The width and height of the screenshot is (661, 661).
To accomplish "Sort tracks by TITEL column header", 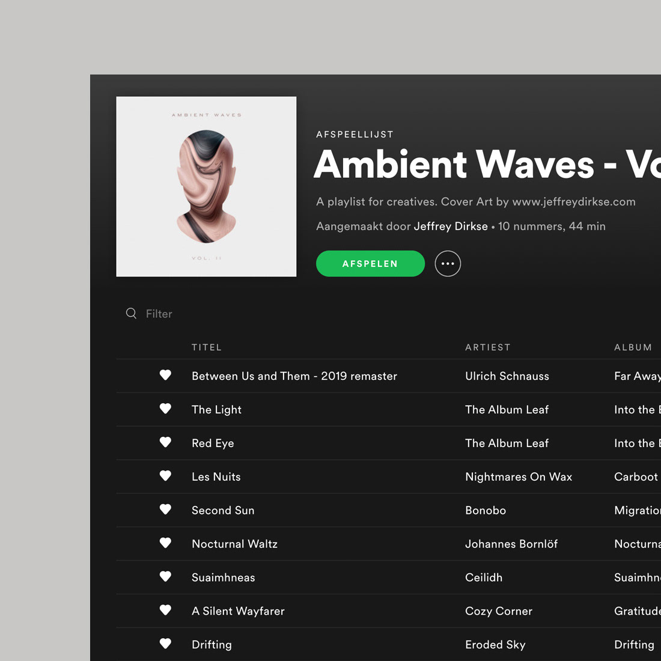I will 207,347.
